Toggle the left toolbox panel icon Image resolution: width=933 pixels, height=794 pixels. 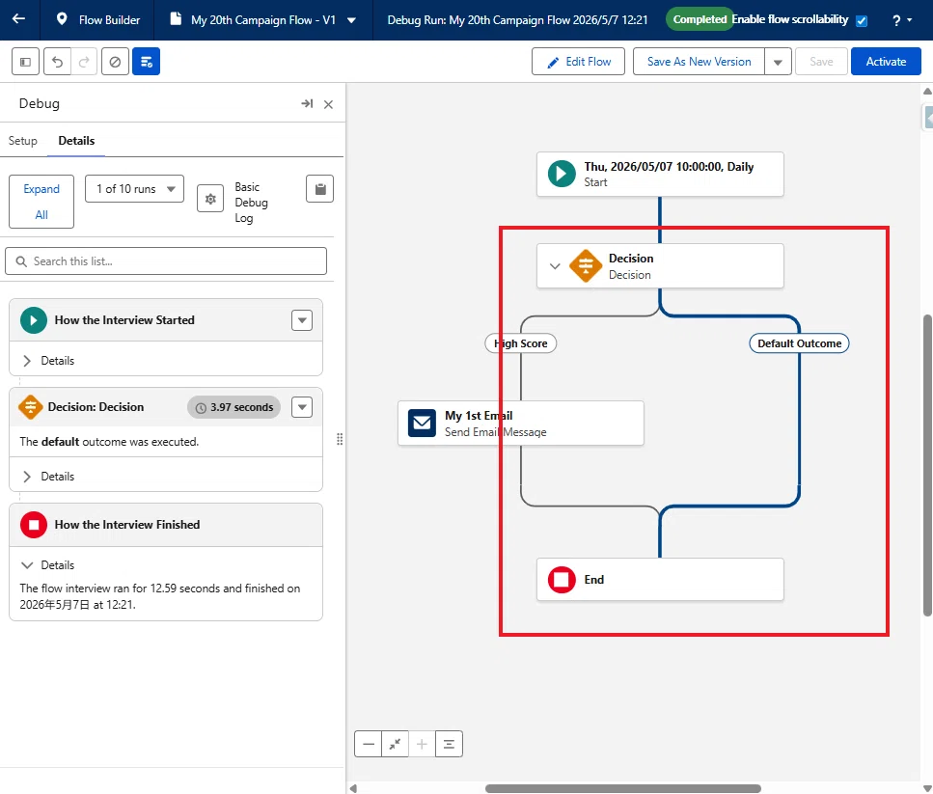point(26,61)
